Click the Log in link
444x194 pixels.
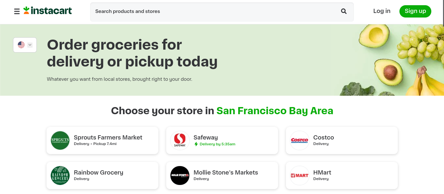pos(382,11)
